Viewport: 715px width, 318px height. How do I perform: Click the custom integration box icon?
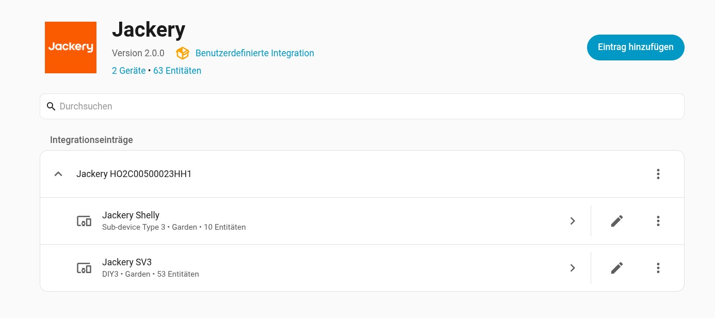(183, 53)
